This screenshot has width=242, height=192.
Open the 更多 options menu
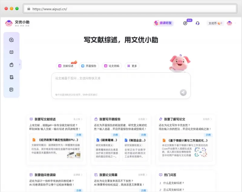point(132,66)
